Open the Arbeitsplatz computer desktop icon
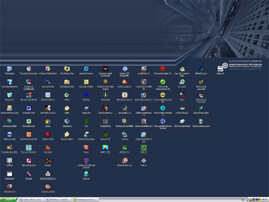The height and width of the screenshot is (202, 269). tap(10, 69)
